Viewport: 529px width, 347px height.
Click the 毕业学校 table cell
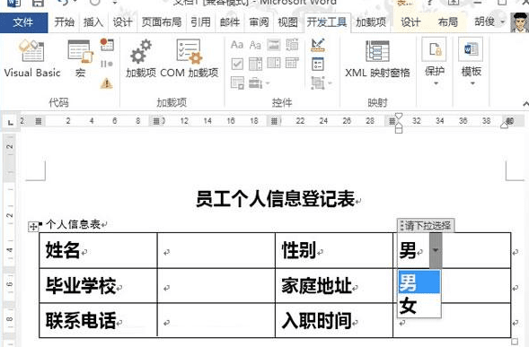coord(98,286)
